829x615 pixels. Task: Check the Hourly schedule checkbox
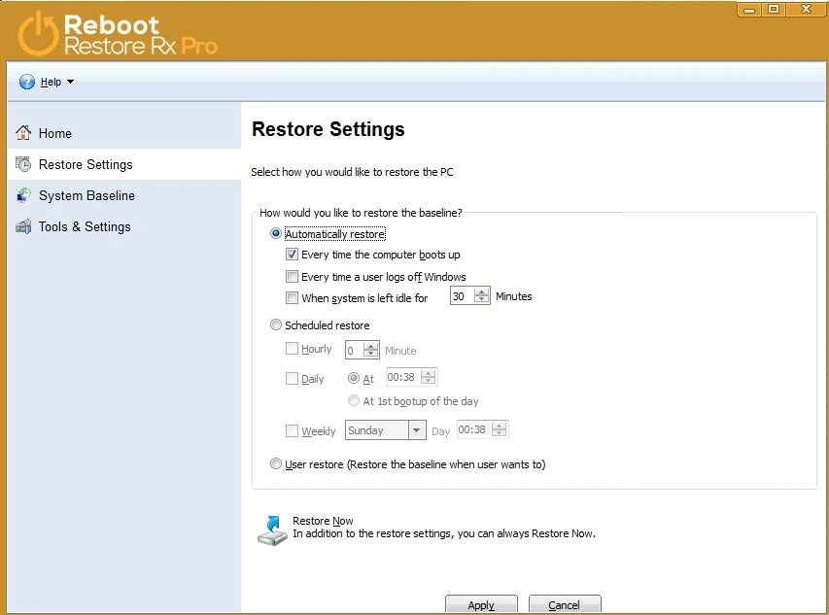click(292, 348)
